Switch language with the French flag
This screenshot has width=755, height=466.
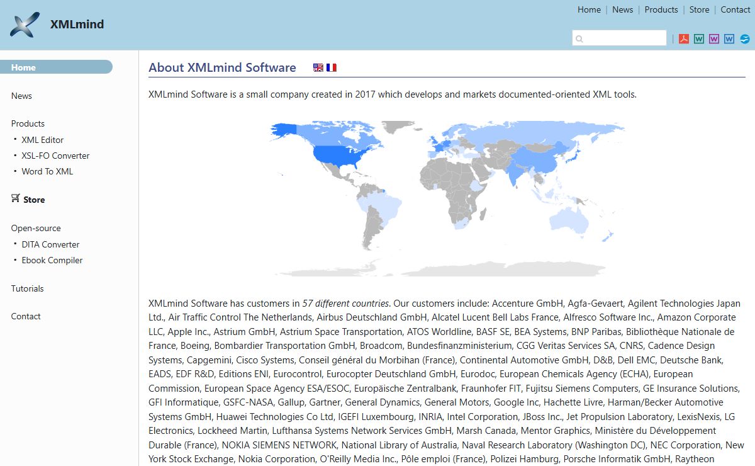pyautogui.click(x=332, y=68)
